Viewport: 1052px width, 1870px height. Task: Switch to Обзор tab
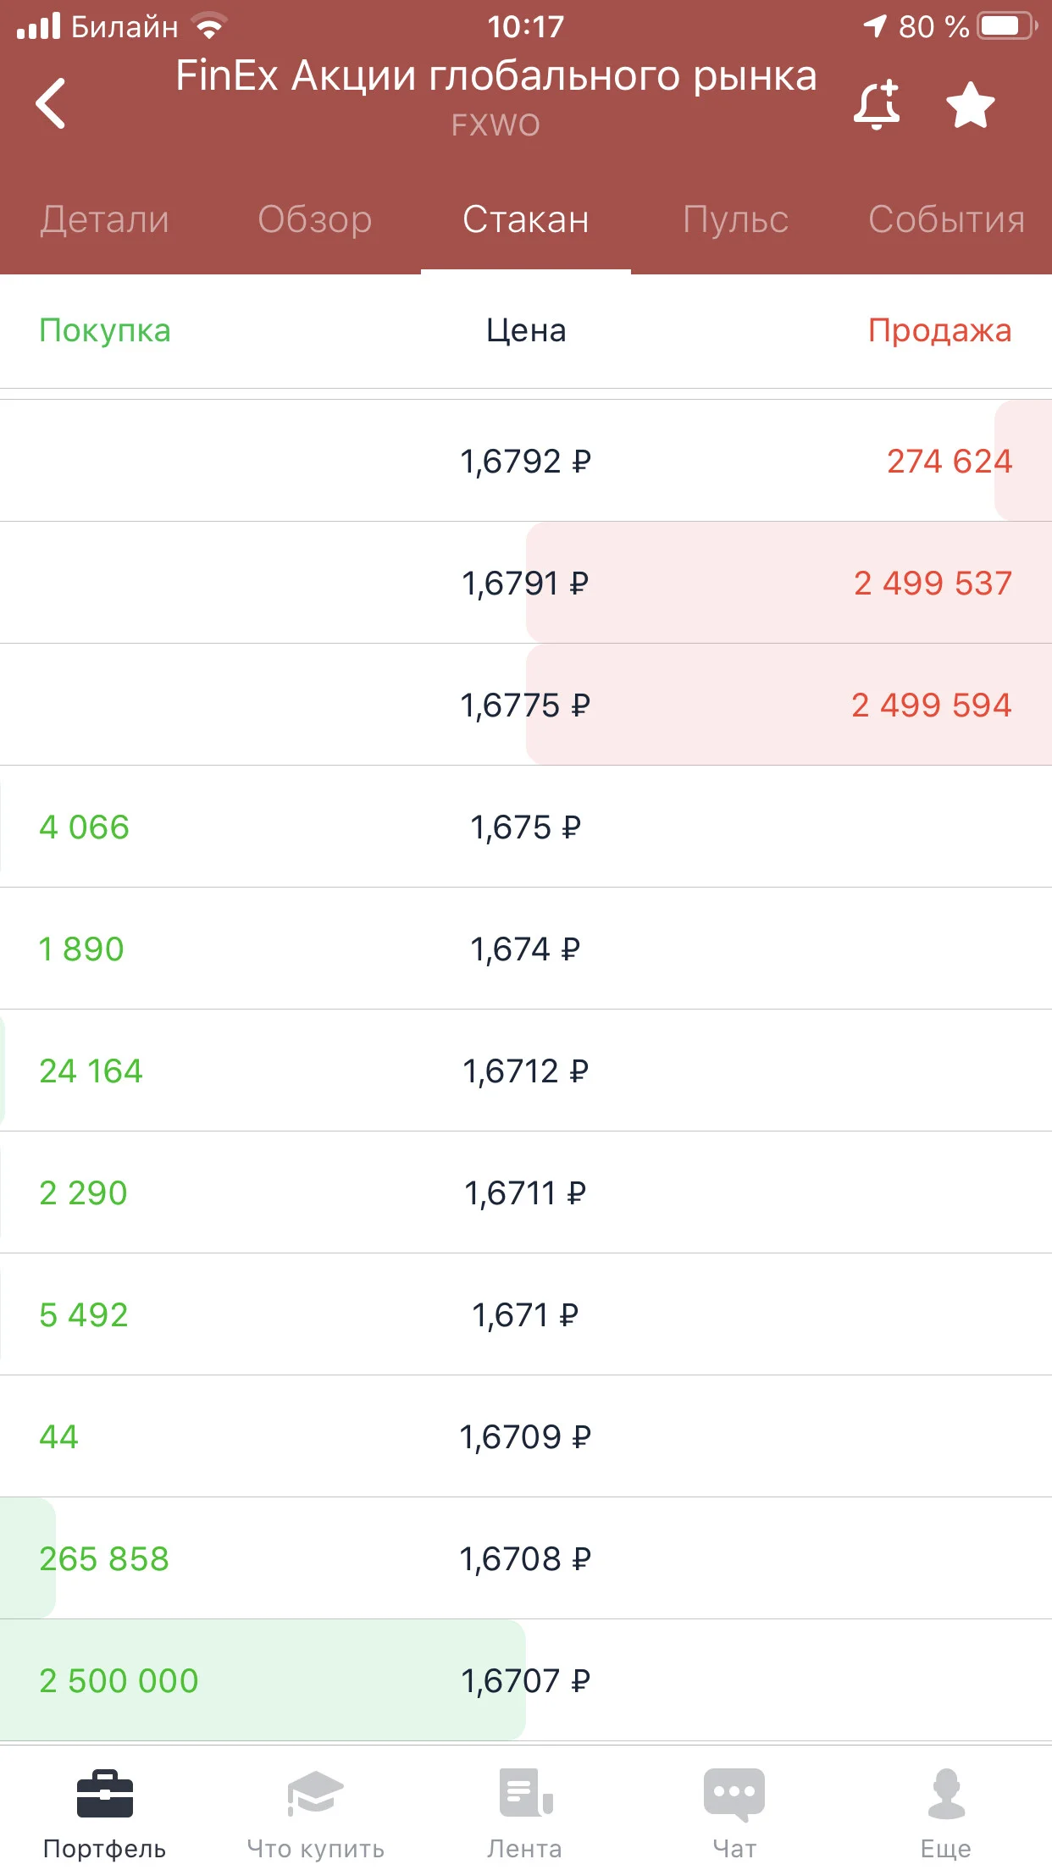click(315, 219)
